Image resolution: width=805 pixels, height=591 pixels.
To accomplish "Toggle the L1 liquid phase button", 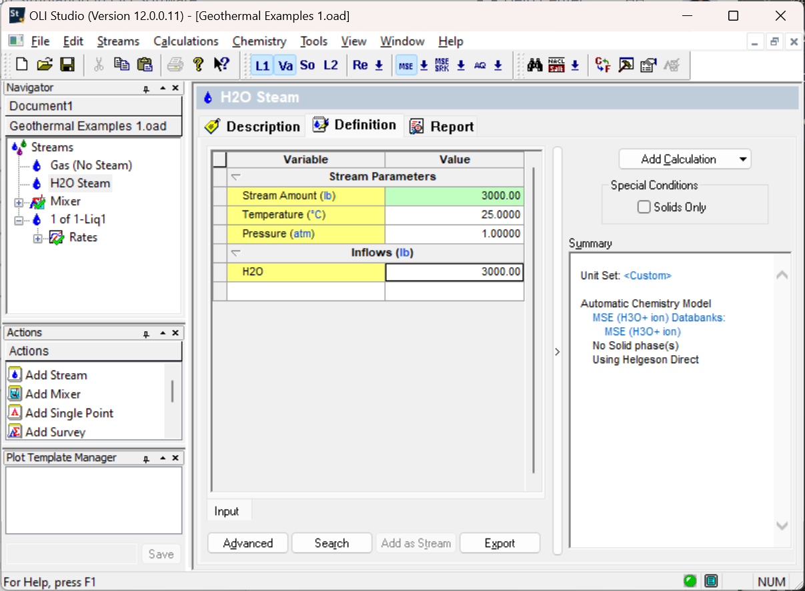I will tap(263, 65).
